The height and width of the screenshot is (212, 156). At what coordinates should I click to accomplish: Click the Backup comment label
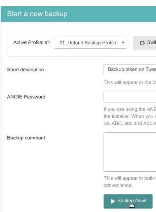(26, 138)
